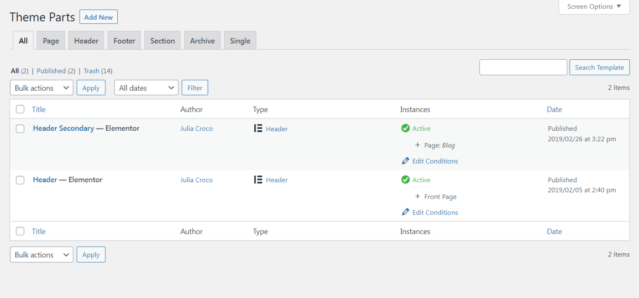This screenshot has width=639, height=298.
Task: Expand Screen Options panel
Action: point(594,7)
